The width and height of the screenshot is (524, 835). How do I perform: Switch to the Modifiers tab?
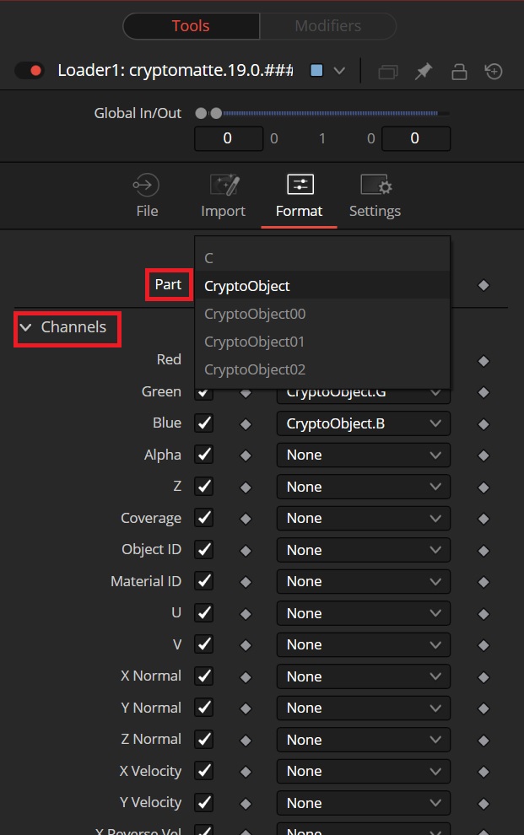point(328,25)
